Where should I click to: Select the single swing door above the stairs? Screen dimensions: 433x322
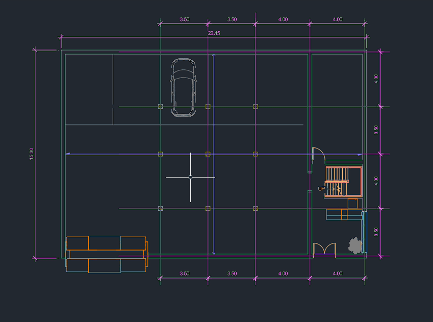(x=318, y=153)
